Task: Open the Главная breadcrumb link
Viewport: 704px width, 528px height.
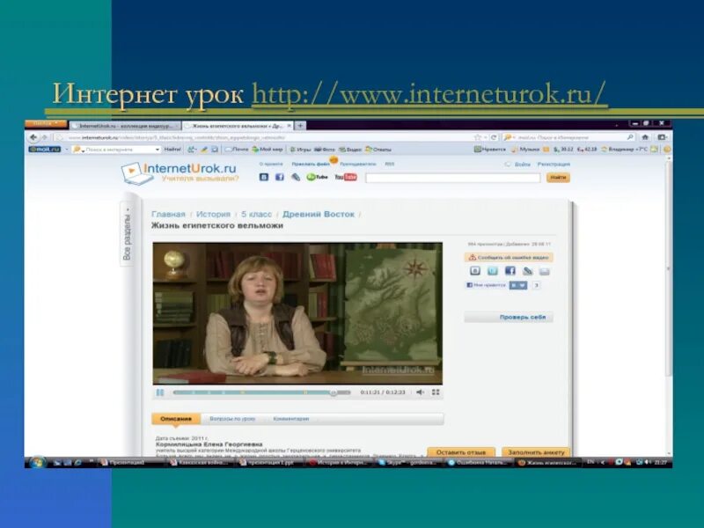Action: click(168, 214)
